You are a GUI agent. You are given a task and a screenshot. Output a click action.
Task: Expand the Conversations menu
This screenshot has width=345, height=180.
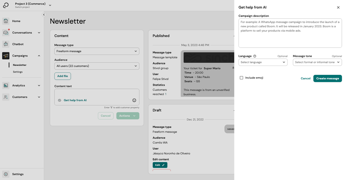(x=21, y=33)
